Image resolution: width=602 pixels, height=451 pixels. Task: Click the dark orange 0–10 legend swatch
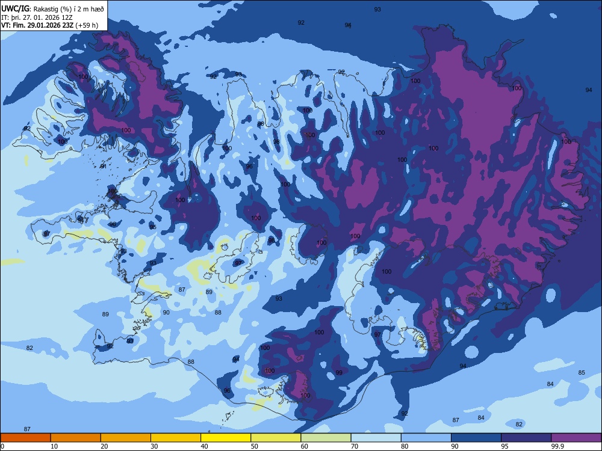tap(25, 438)
